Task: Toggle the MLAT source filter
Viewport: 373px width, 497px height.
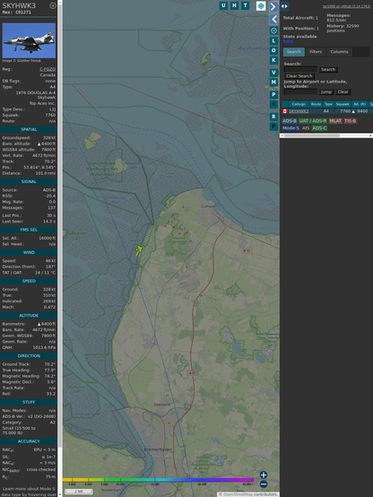Action: click(335, 121)
